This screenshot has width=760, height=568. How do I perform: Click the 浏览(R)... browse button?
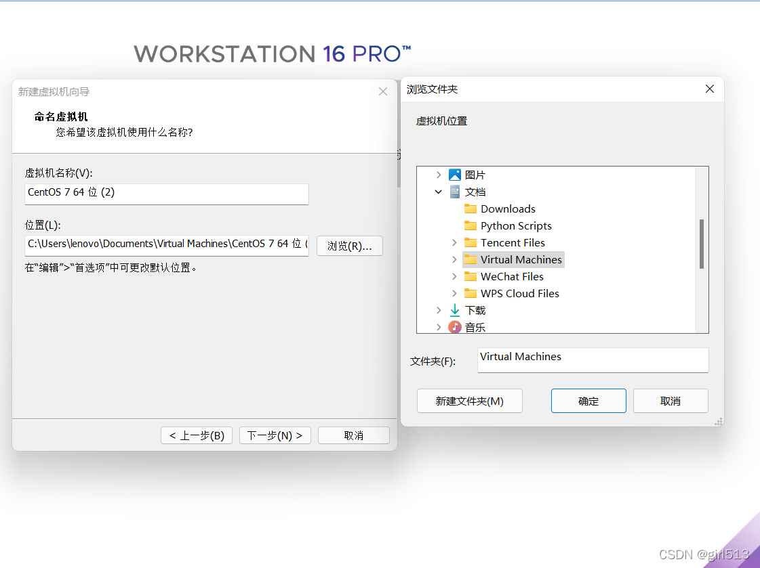[349, 246]
